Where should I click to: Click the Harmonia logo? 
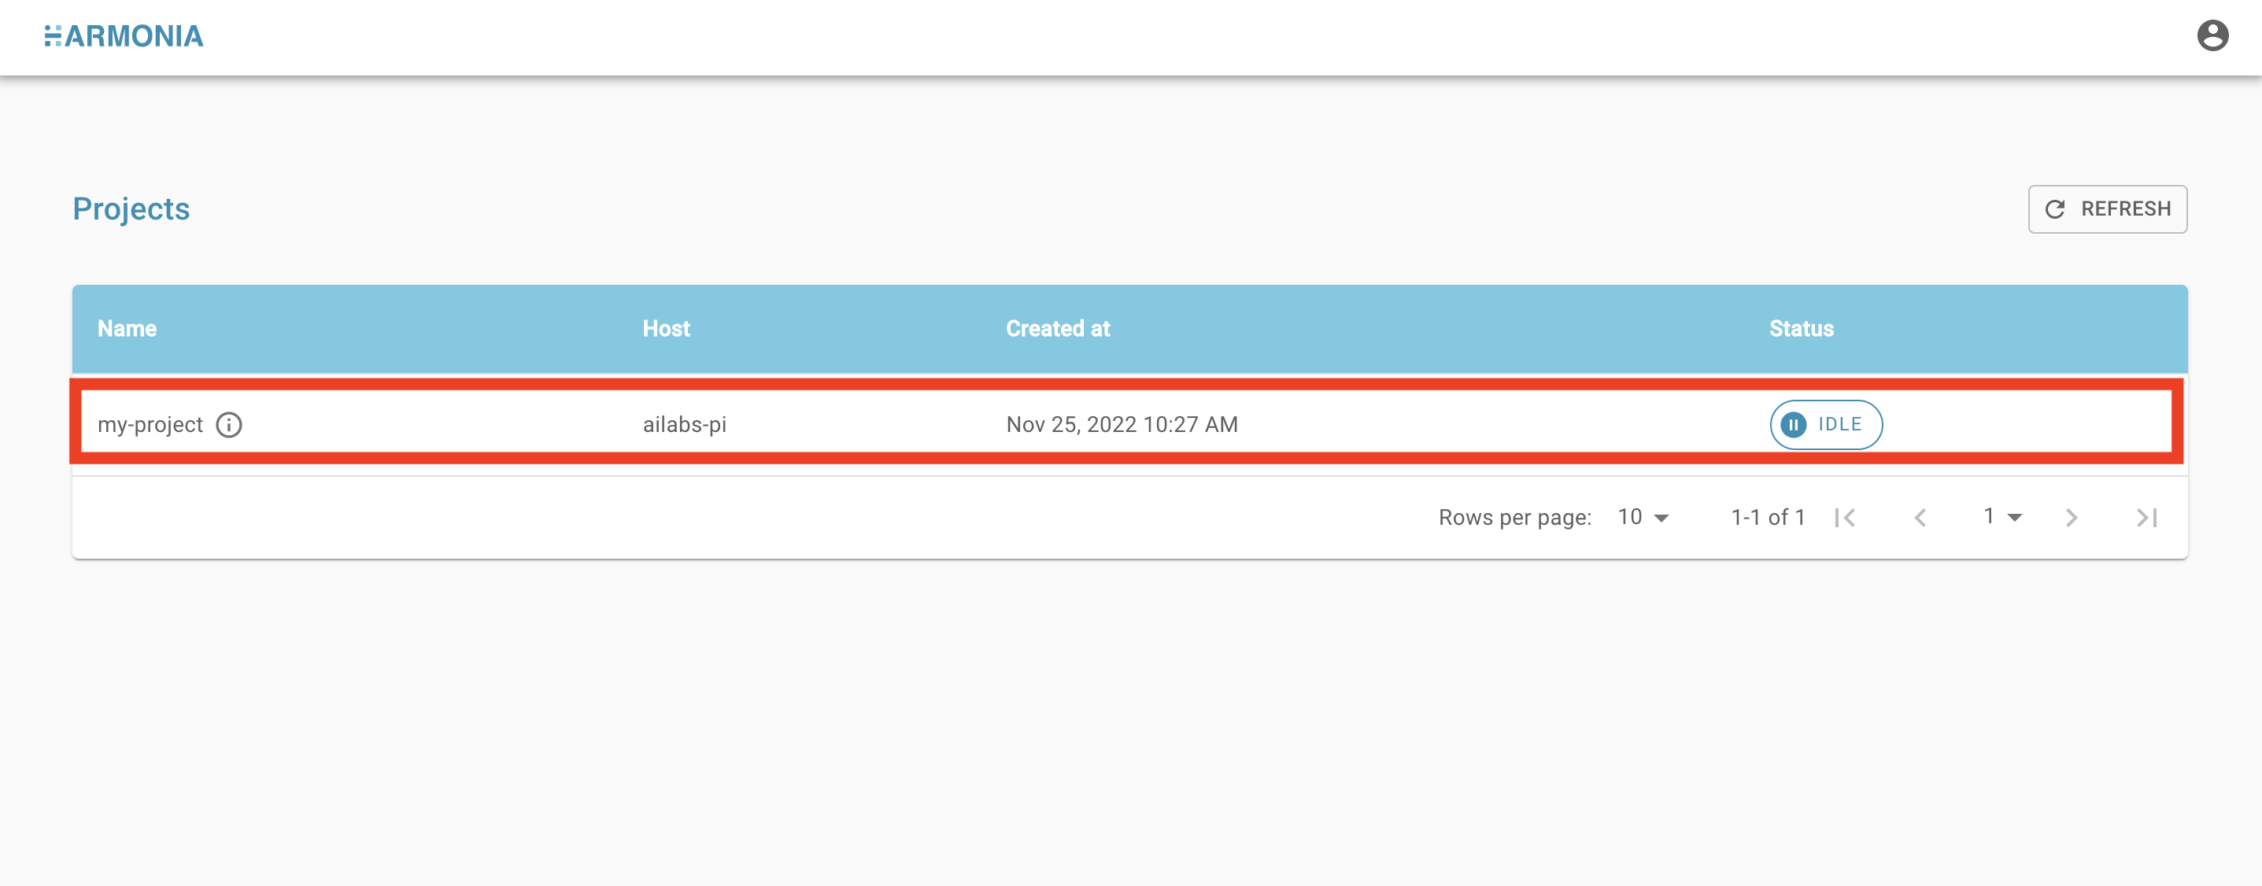124,36
